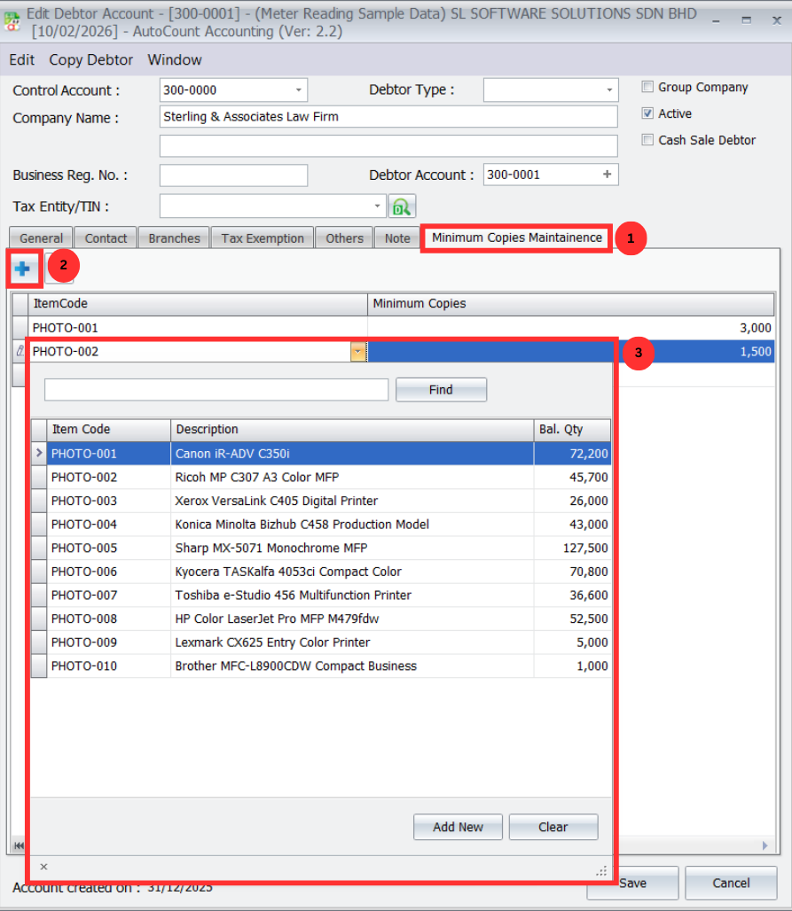Open the Debtor Type dropdown
Screen dimensions: 792x911
(609, 90)
